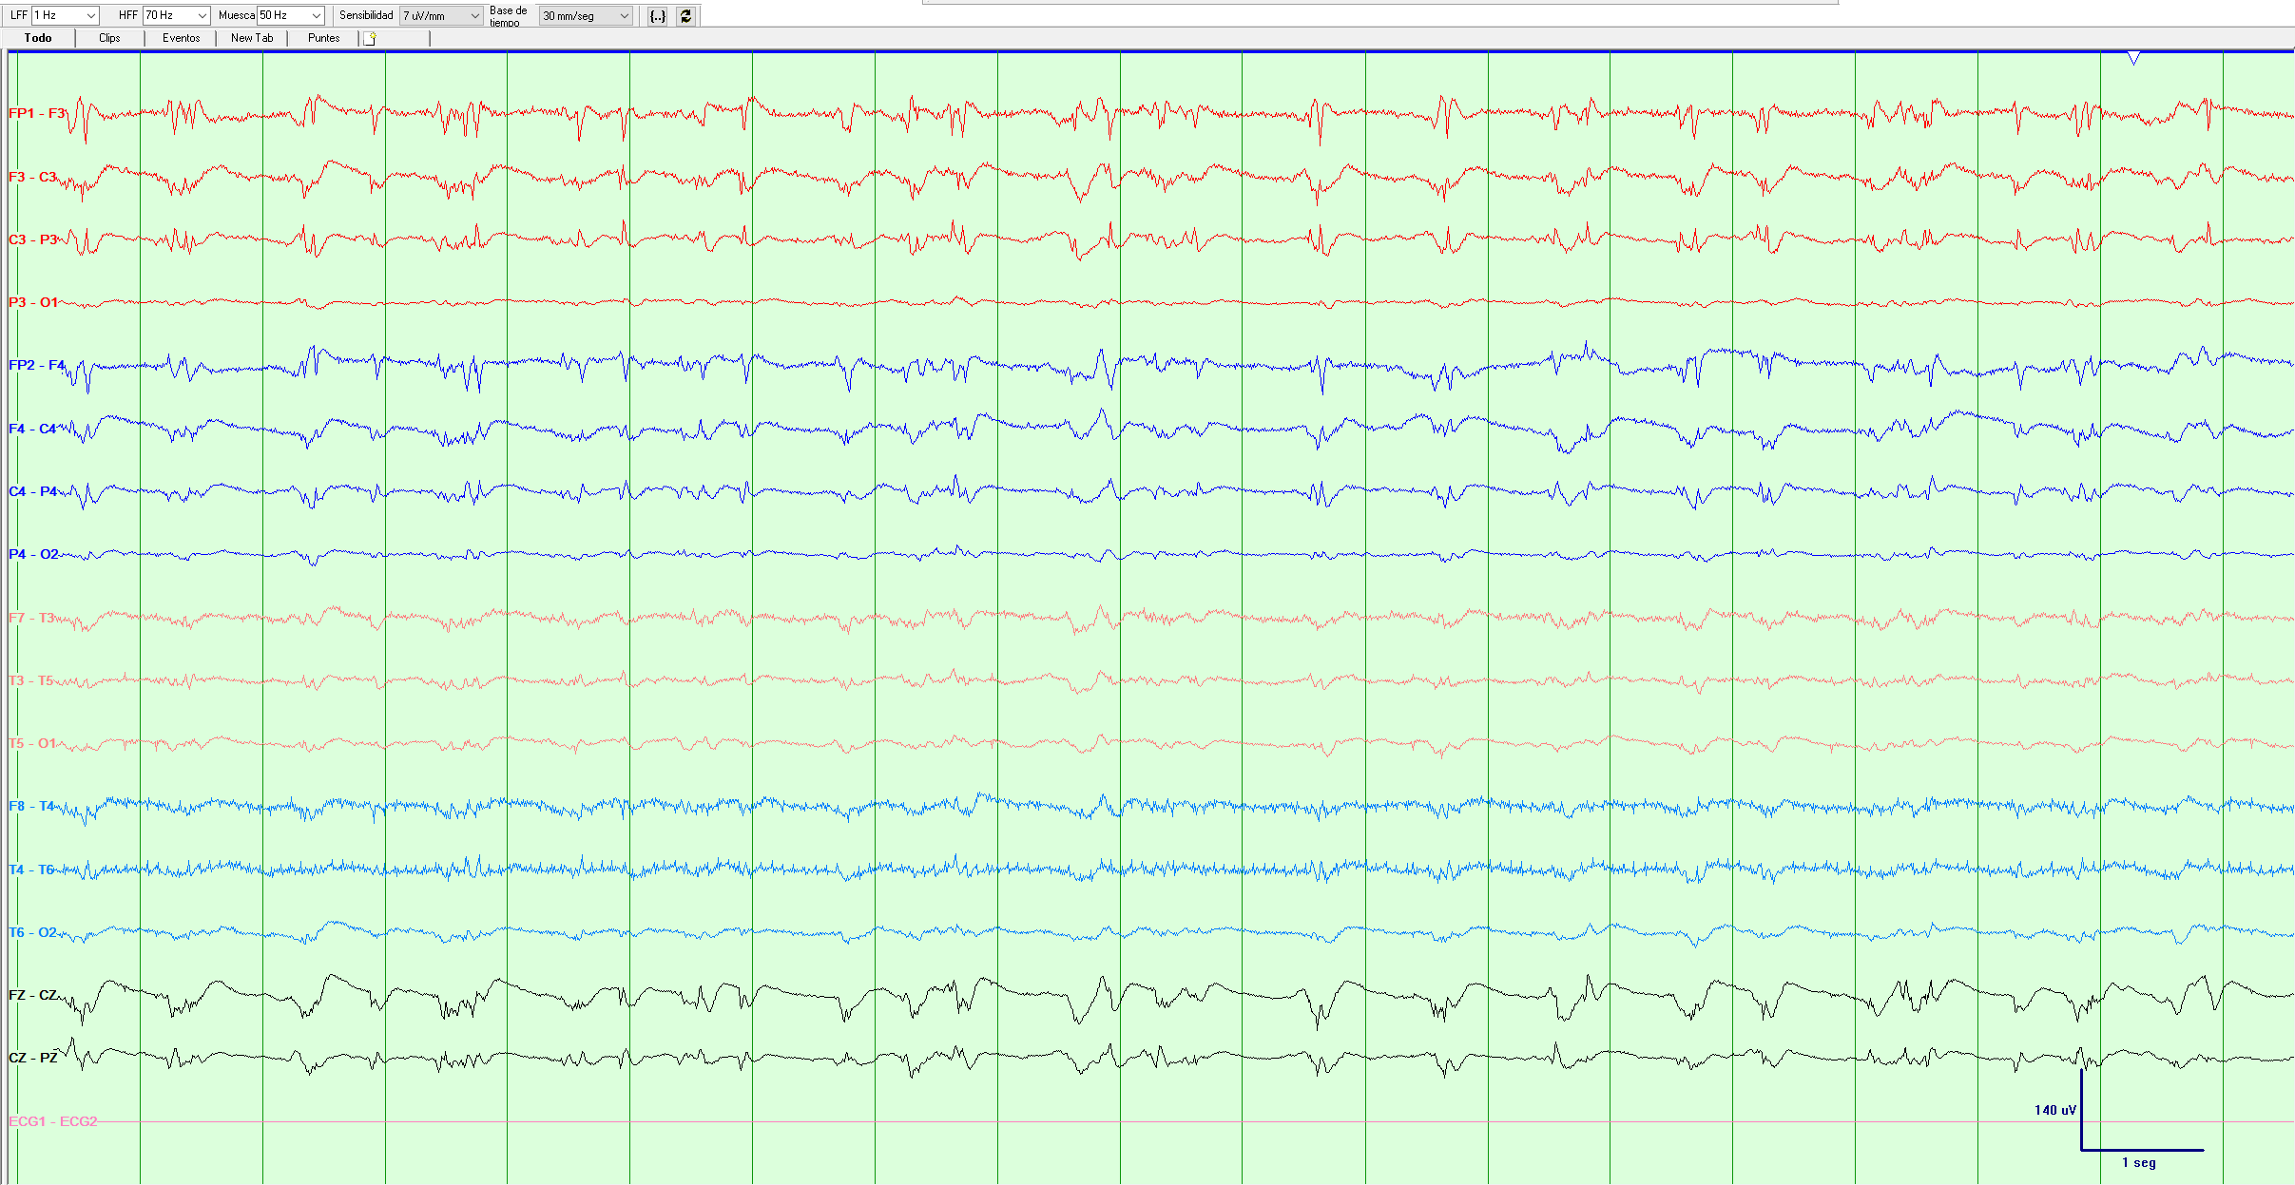Click the triangle event marker on timeline
The height and width of the screenshot is (1185, 2295).
point(2134,59)
